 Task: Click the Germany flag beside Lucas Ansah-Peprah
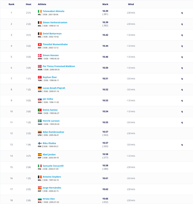point(40,88)
